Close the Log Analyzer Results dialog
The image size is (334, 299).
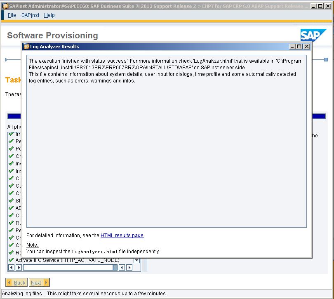click(x=306, y=47)
